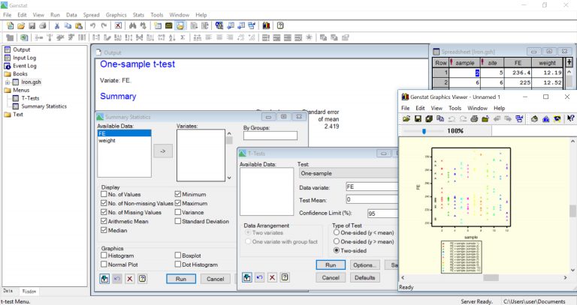Click the up arrow beside Variates list
577x305 pixels.
click(x=229, y=133)
